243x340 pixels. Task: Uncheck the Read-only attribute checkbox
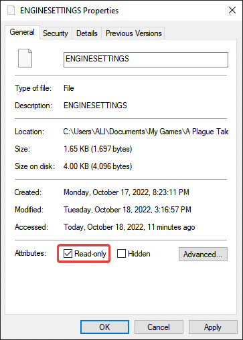[68, 253]
